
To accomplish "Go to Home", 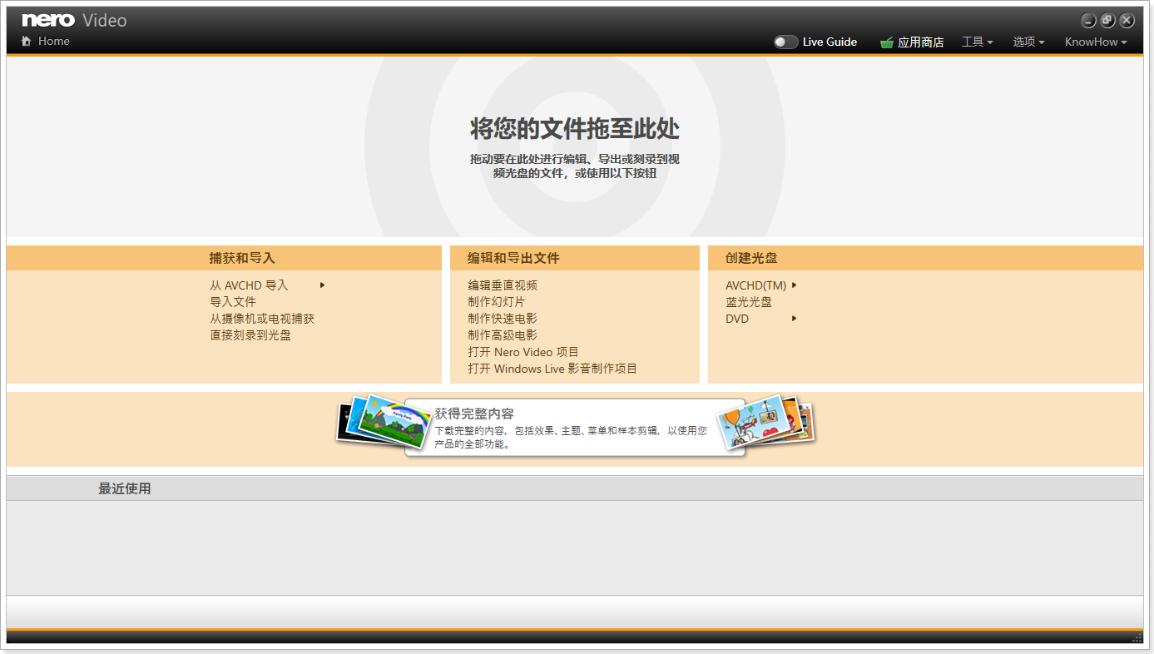I will coord(54,41).
